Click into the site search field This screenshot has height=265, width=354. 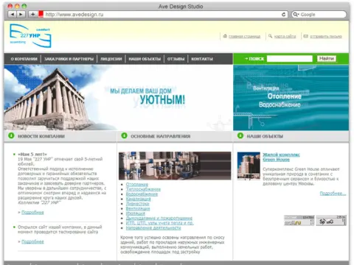[x=290, y=59]
